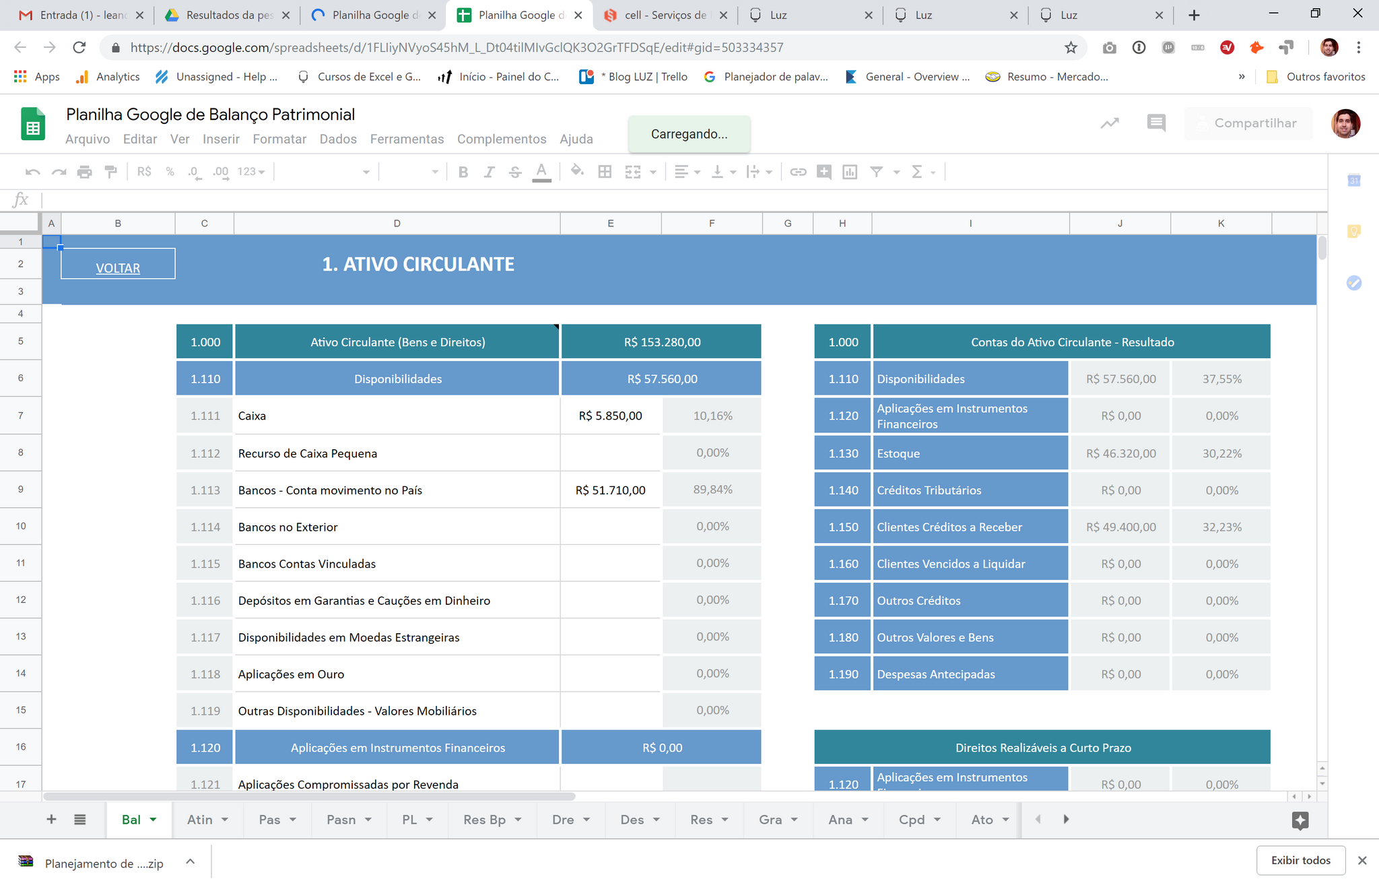Insert a link icon
Viewport: 1379px width, 883px height.
coord(798,172)
